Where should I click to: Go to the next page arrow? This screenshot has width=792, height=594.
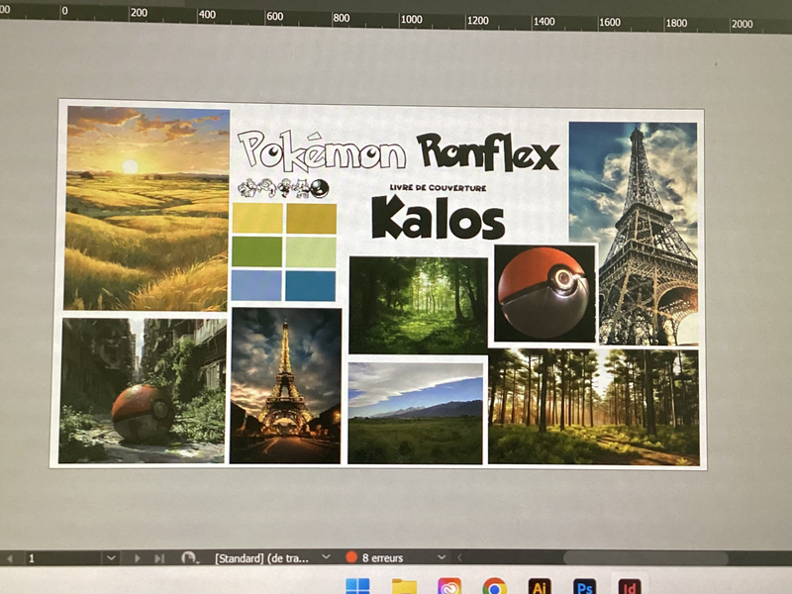tap(137, 558)
